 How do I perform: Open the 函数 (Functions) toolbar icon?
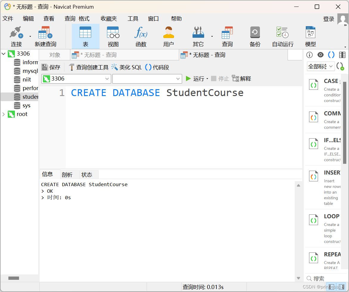[x=140, y=36]
